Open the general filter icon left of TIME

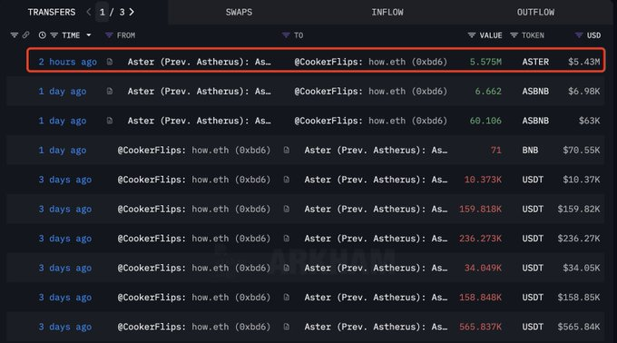(15, 35)
